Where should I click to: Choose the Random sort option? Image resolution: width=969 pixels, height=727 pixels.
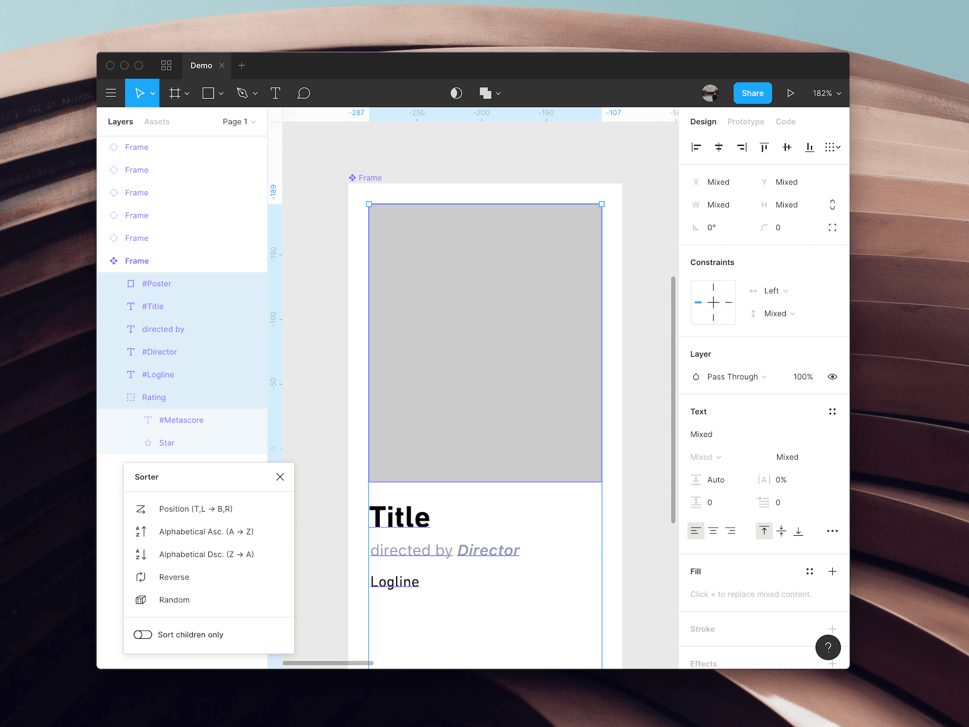[x=174, y=600]
